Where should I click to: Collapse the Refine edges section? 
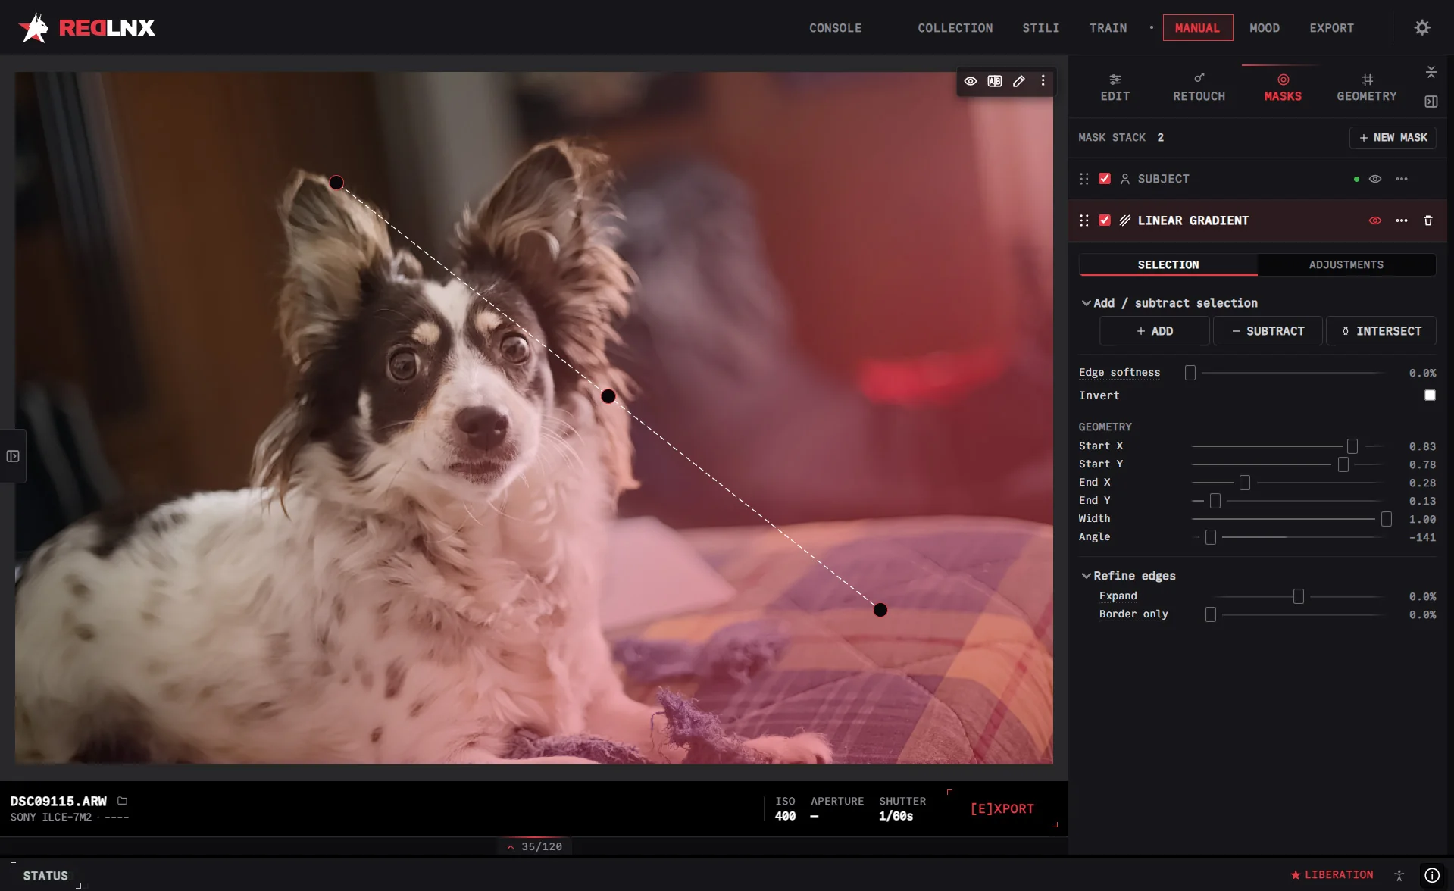tap(1087, 576)
